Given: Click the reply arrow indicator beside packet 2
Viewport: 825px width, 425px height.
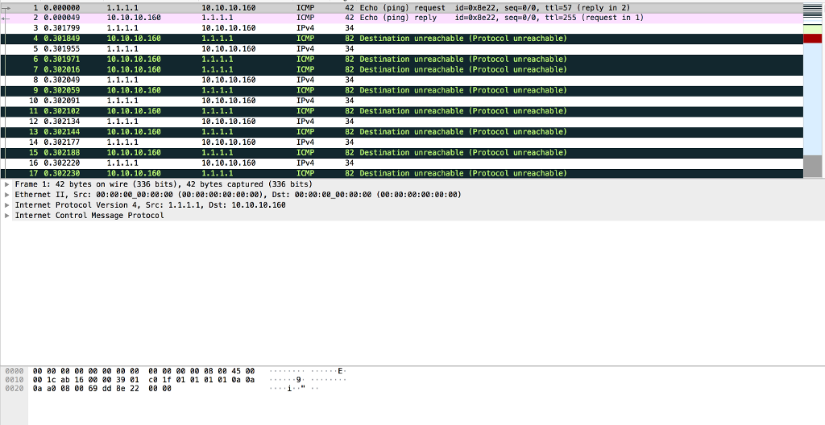Looking at the screenshot, I should point(6,18).
